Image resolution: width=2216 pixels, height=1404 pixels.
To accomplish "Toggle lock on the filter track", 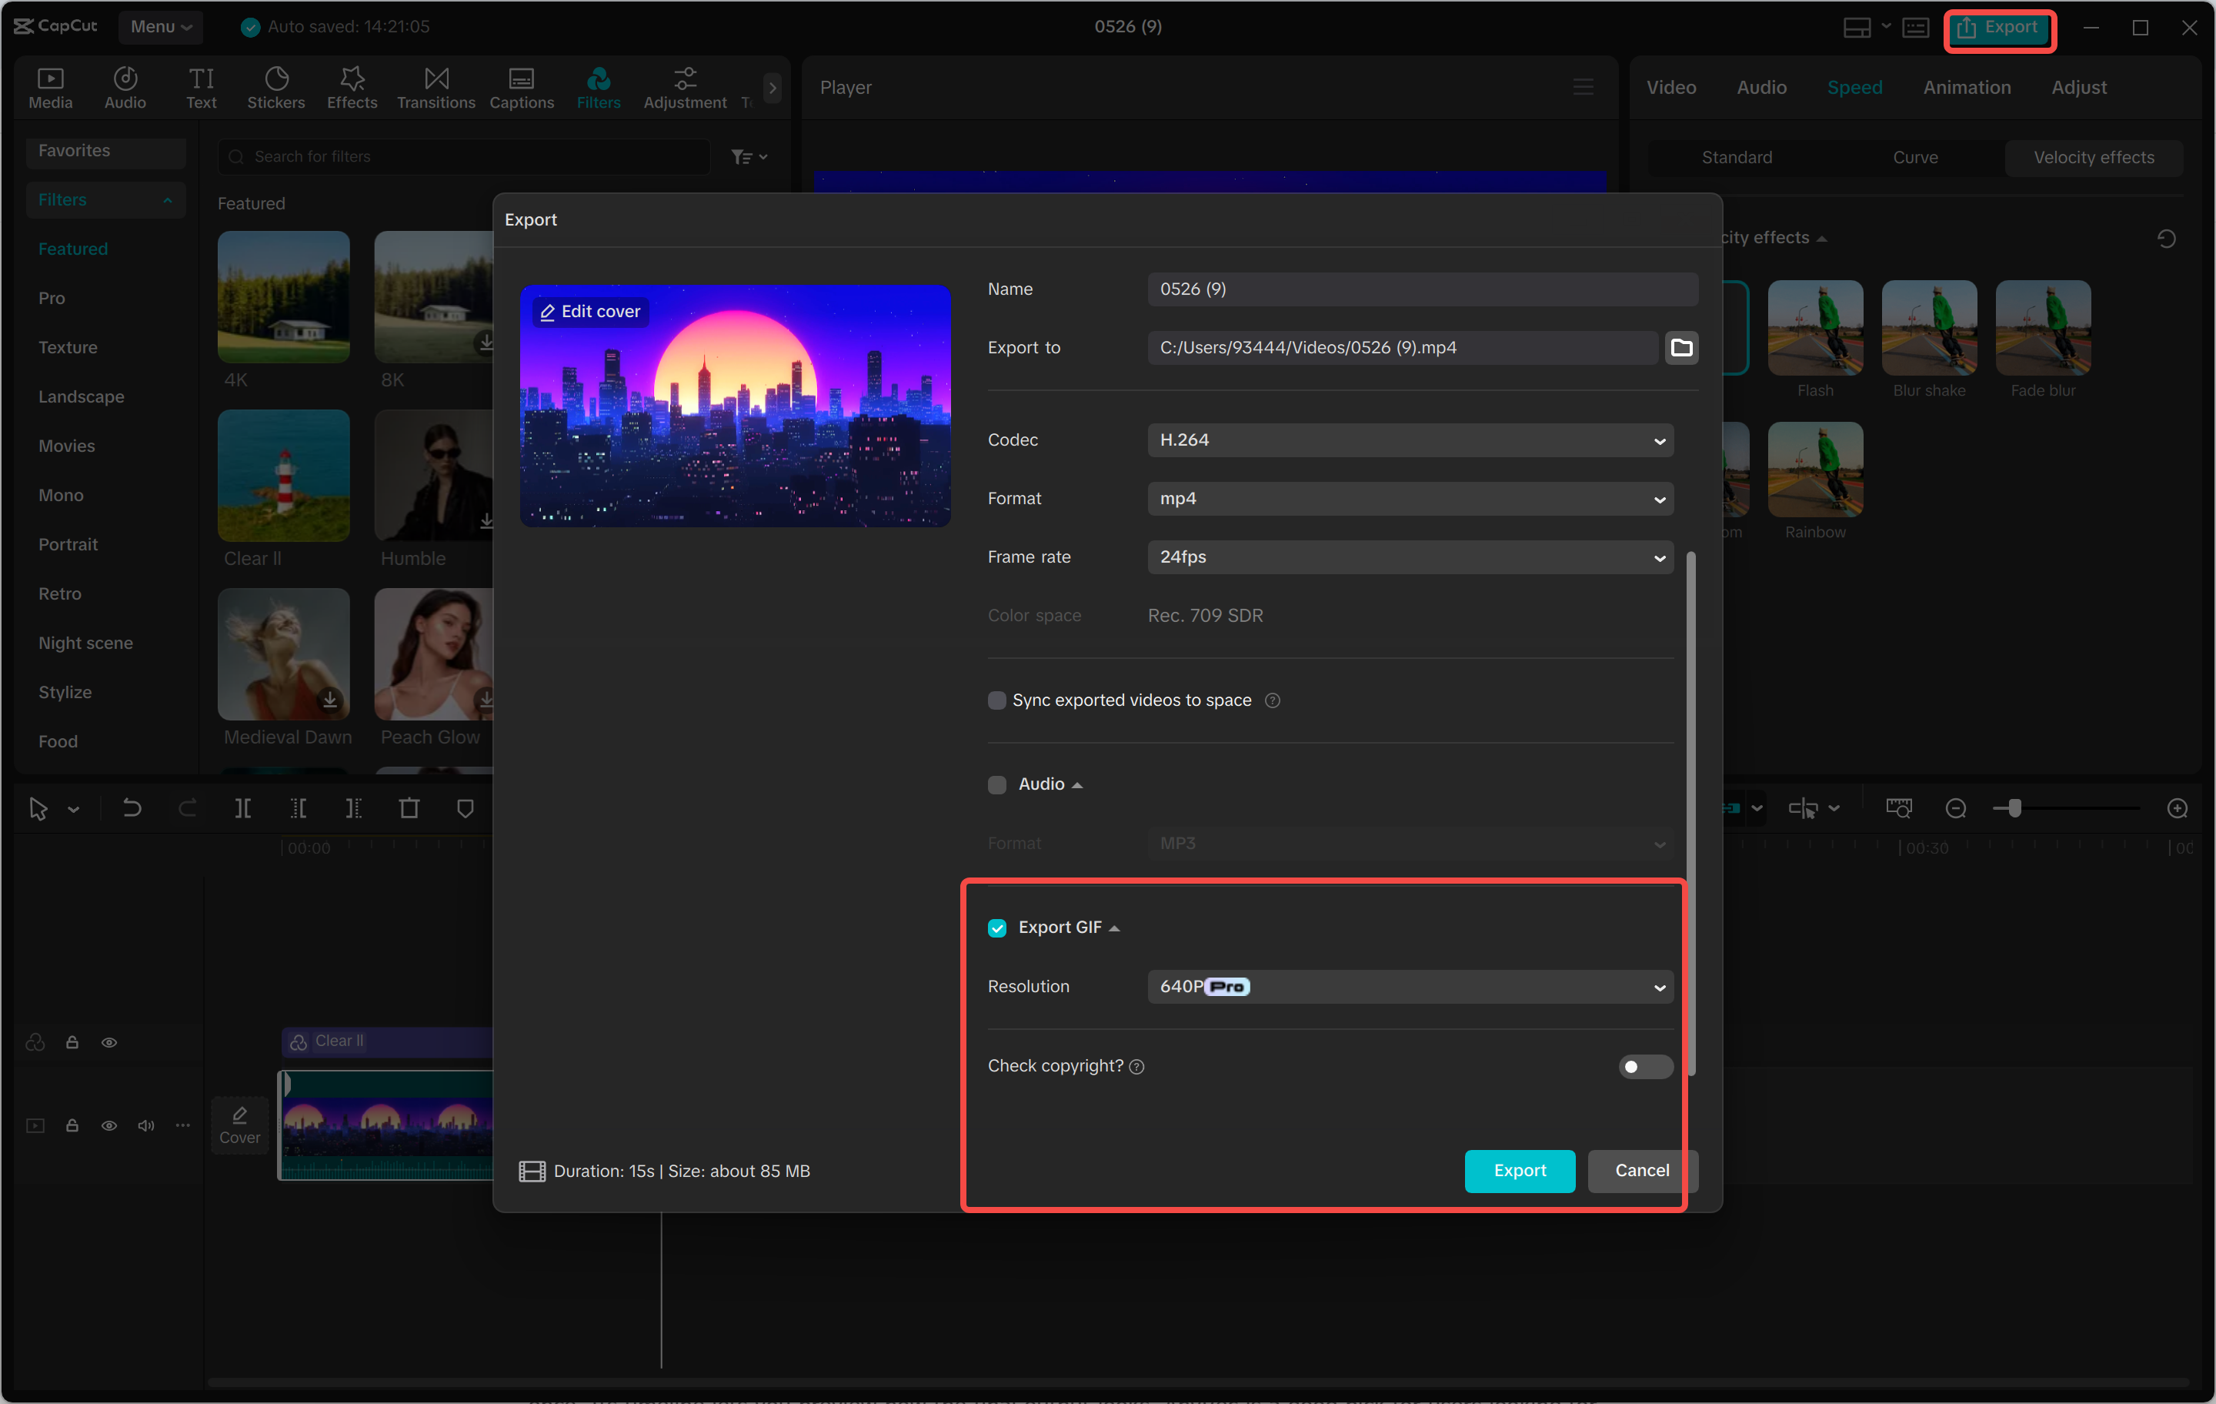I will [72, 1042].
